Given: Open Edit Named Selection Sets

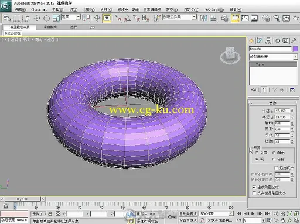Looking at the screenshot, I should click(157, 18).
